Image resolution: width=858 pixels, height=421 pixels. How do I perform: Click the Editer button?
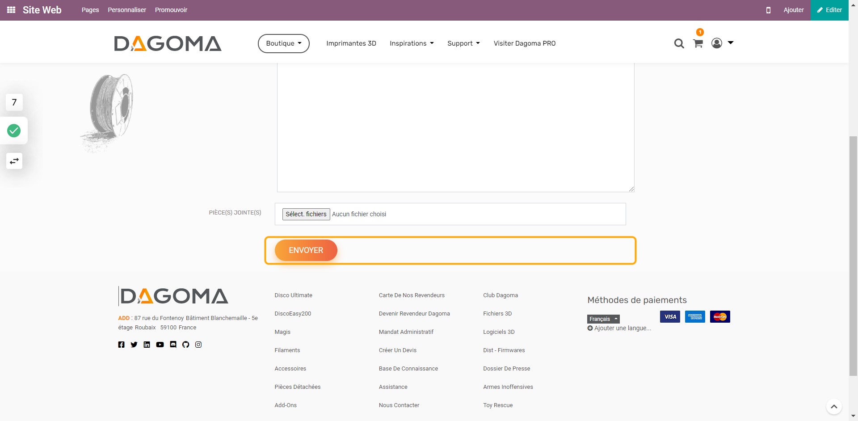pos(829,10)
